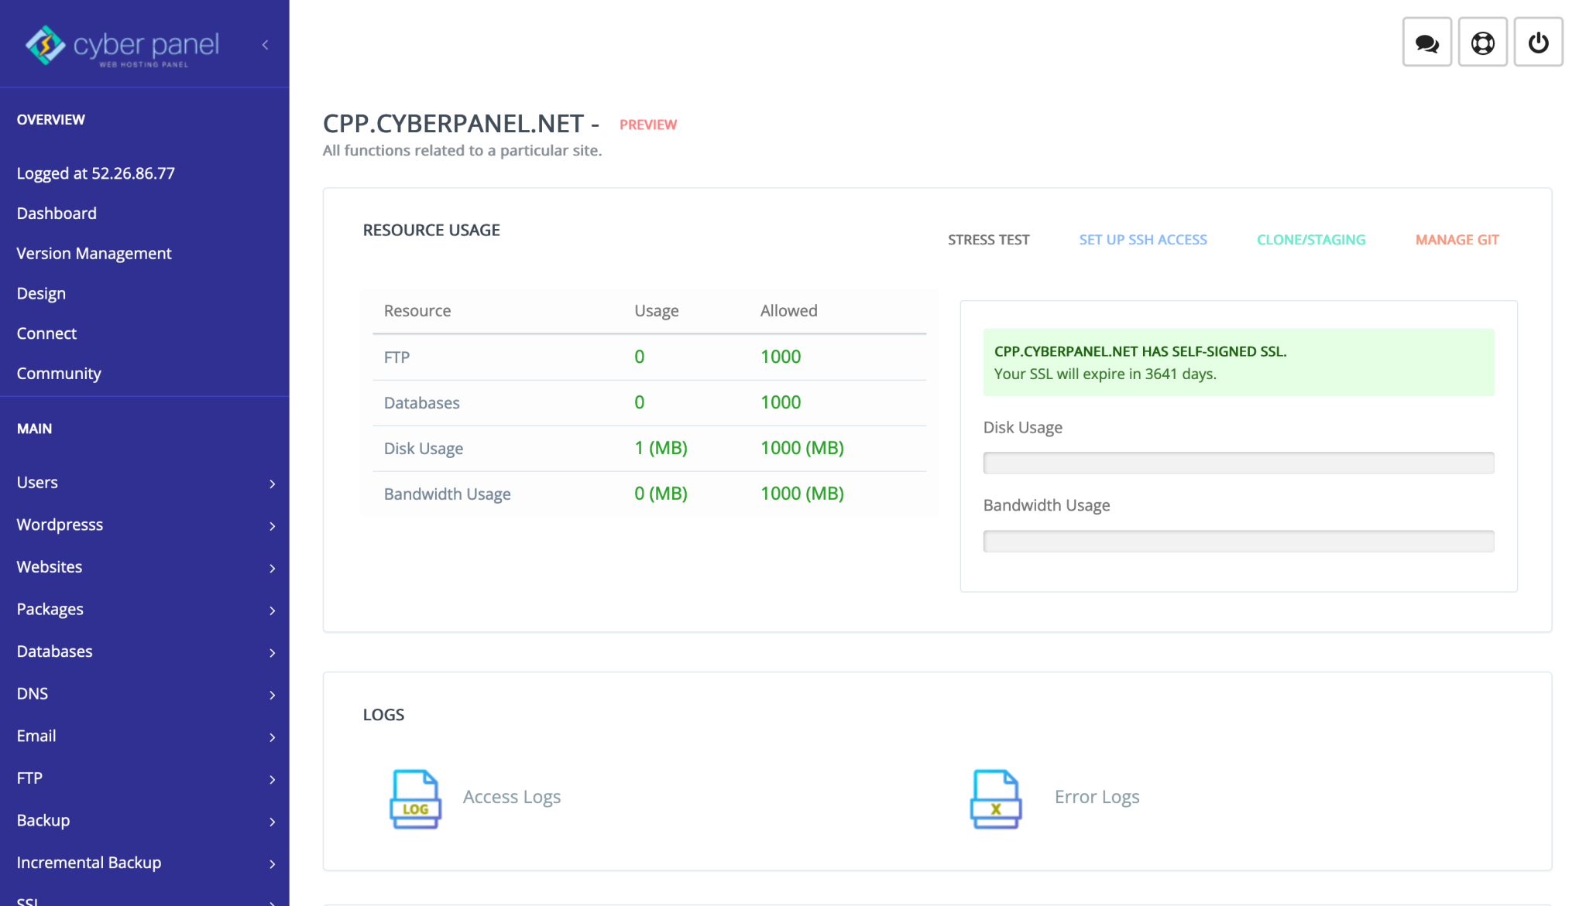Open the Access Logs file icon

point(415,798)
